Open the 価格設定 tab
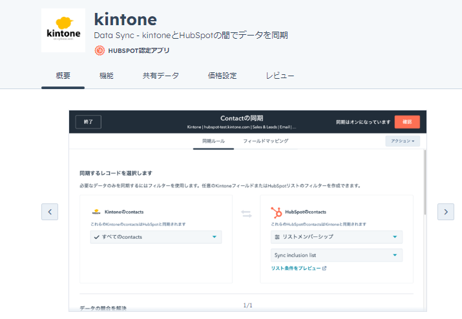The width and height of the screenshot is (462, 319). coord(222,76)
